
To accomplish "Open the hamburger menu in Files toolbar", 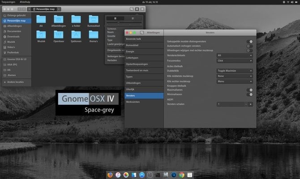I will tap(142, 9).
